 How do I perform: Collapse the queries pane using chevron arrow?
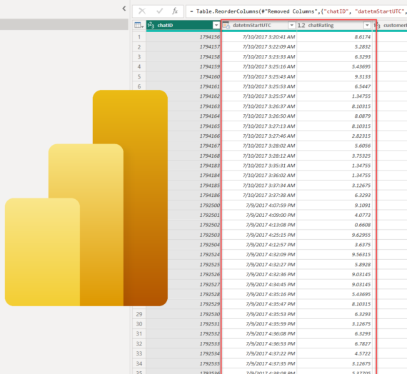tap(124, 9)
